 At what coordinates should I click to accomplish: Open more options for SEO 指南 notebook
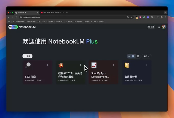click(47, 65)
